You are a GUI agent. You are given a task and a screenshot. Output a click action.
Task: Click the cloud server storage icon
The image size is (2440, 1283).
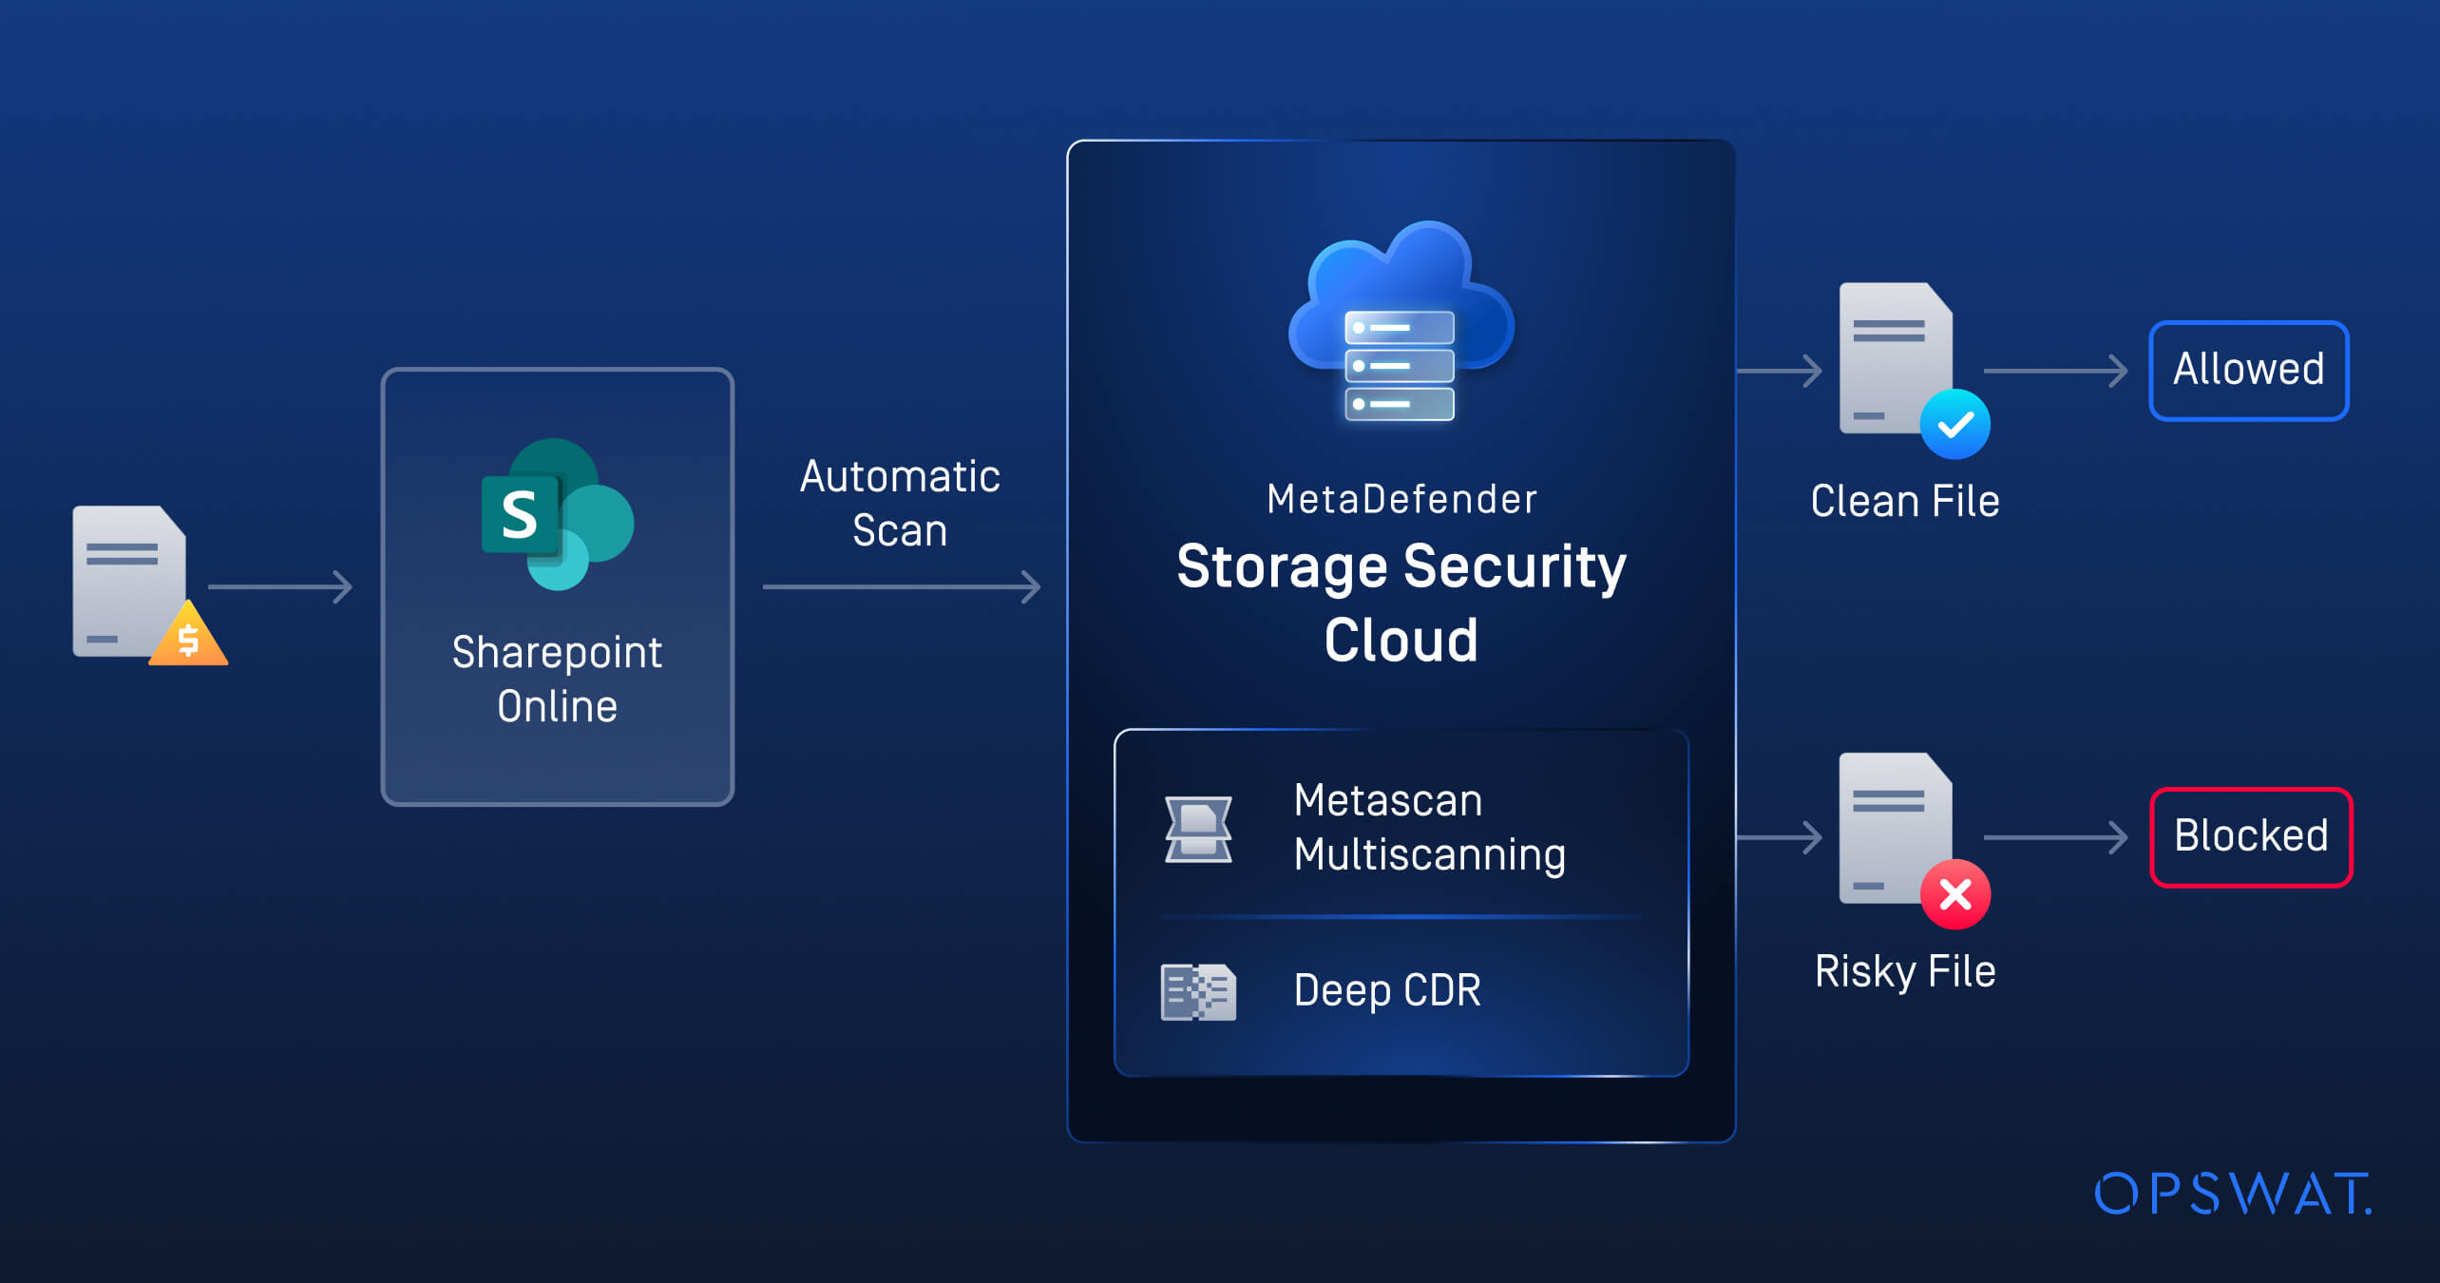(1401, 323)
